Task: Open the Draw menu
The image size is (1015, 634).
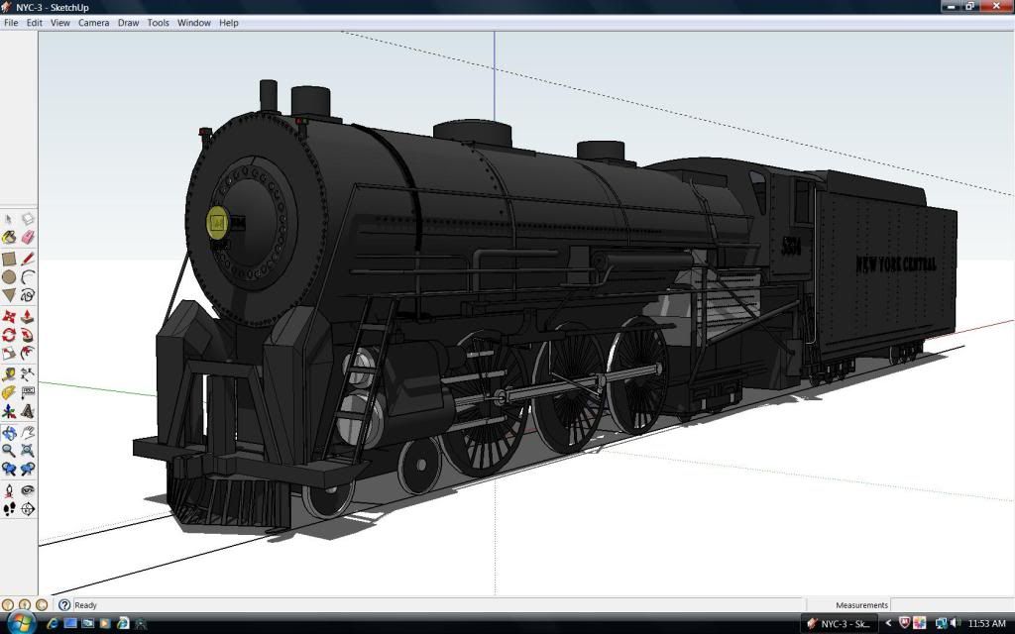Action: pyautogui.click(x=128, y=23)
